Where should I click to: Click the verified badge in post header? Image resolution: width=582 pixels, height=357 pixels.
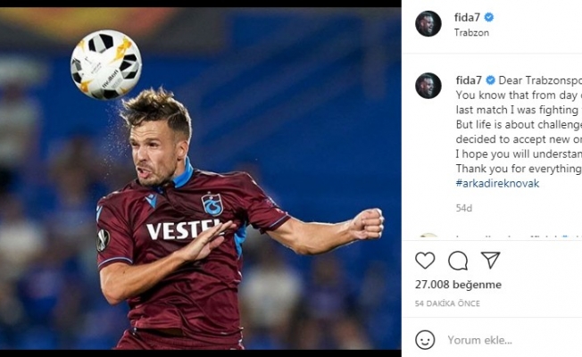tap(489, 17)
